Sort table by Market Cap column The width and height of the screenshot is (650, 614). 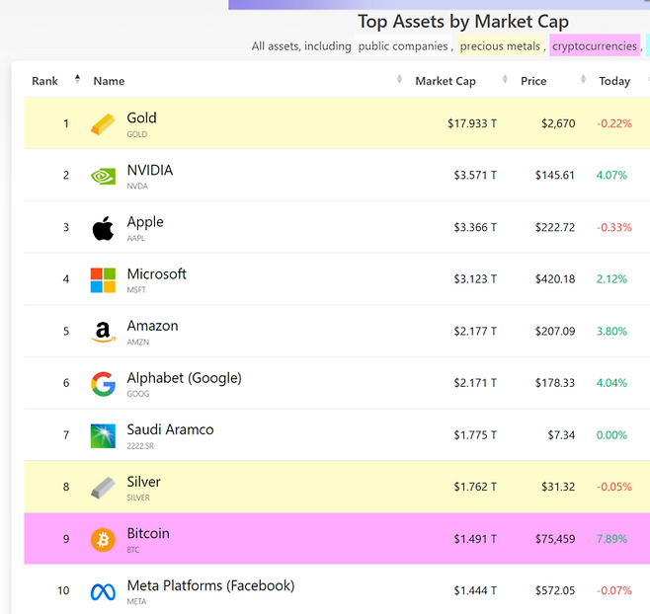click(445, 81)
